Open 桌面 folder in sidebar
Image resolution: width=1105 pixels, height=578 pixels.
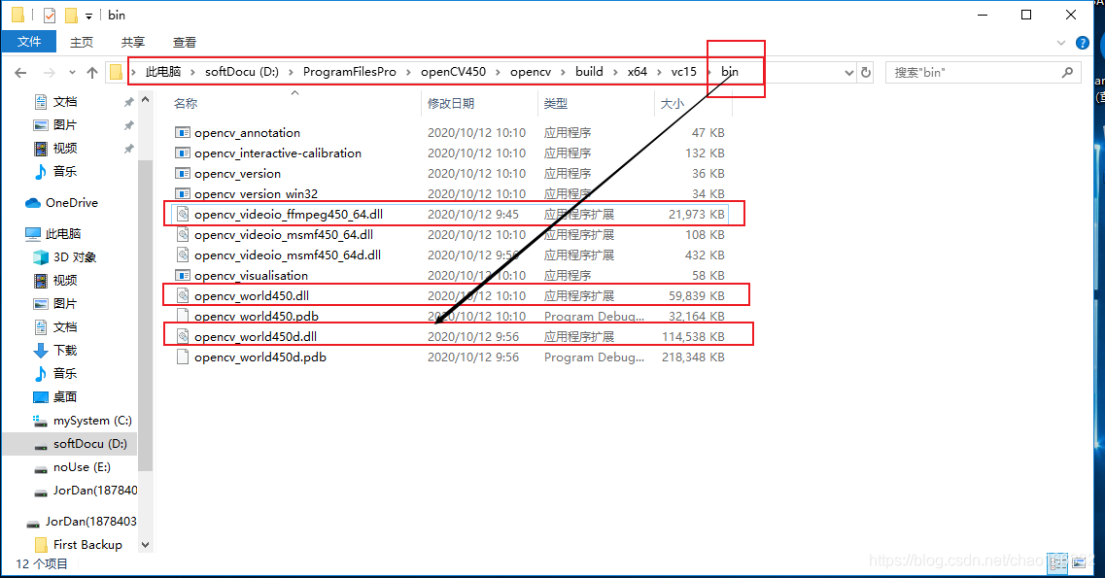[65, 396]
